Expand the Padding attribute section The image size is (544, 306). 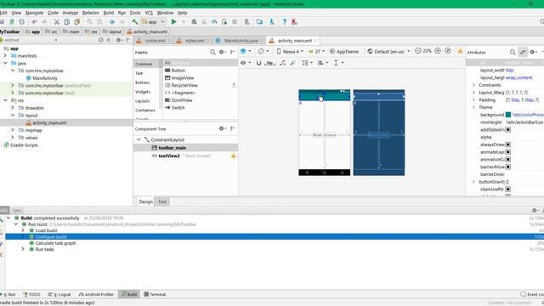[473, 100]
